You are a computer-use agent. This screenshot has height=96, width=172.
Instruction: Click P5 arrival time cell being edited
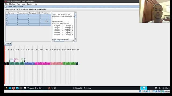point(23,19)
